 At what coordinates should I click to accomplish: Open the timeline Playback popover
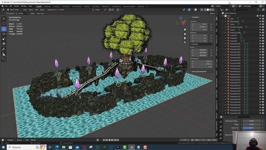pos(11,140)
